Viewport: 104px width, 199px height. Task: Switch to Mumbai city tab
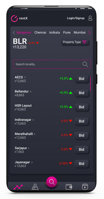pos(80,33)
